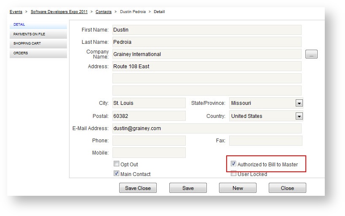Open Software Developers Expo 2011 breadcrumb

(59, 12)
